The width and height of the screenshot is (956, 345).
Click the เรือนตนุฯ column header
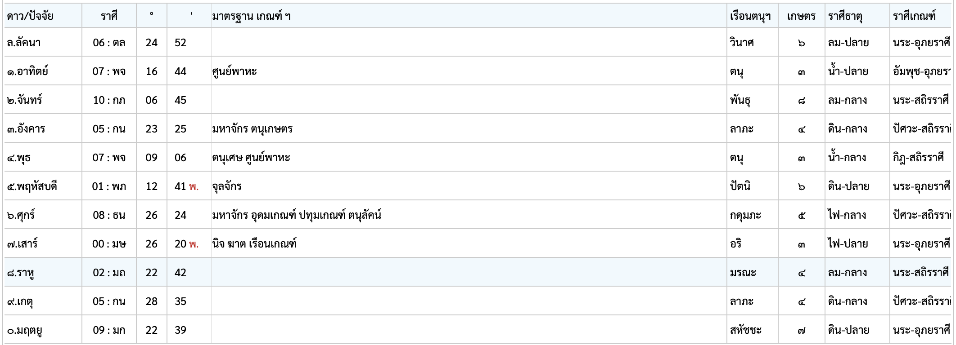pos(750,16)
